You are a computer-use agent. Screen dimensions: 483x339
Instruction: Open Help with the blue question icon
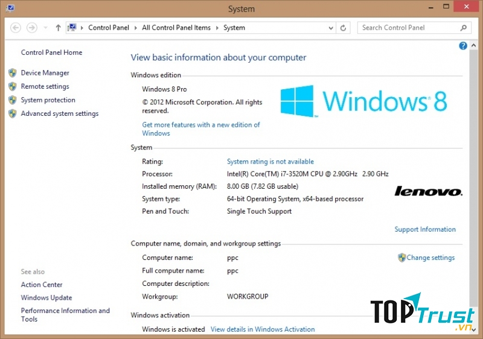click(x=462, y=46)
